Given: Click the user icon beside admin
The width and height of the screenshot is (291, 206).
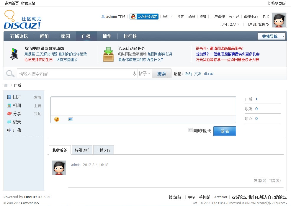Looking at the screenshot, I should [x=103, y=16].
